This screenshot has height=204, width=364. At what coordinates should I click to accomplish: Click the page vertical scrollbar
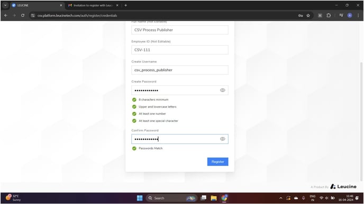(361, 121)
